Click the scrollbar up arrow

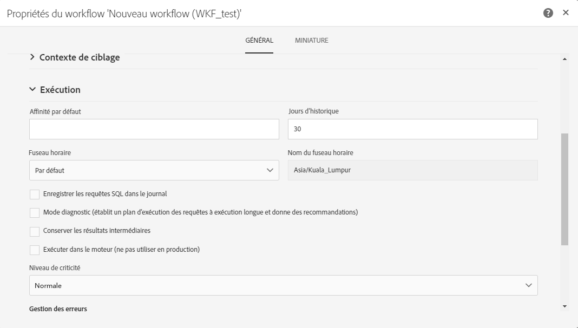coord(564,58)
